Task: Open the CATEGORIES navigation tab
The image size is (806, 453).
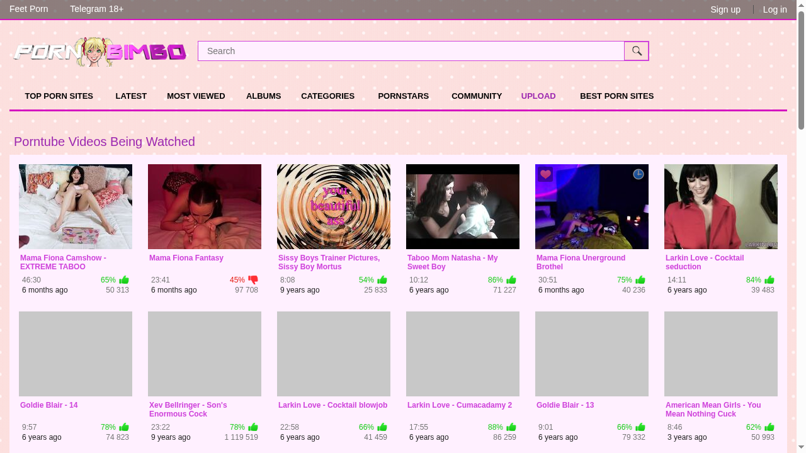Action: [x=327, y=96]
